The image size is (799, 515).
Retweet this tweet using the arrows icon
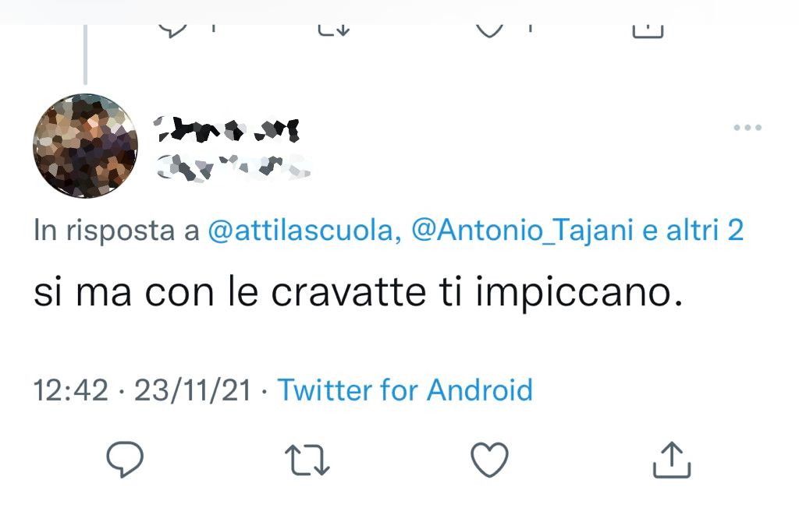[307, 460]
